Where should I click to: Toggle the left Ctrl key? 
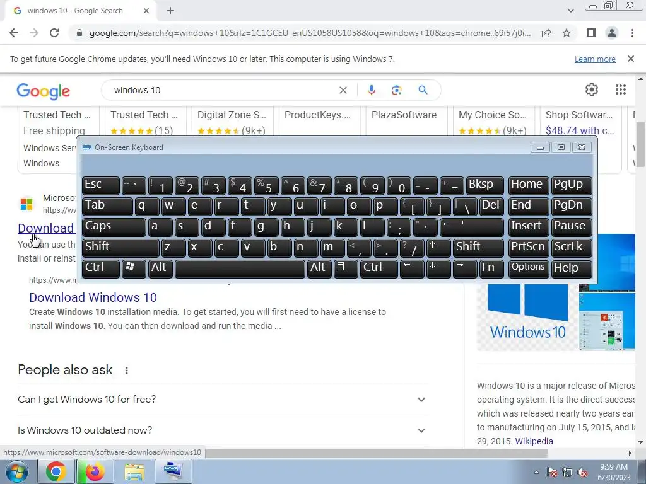tap(100, 268)
